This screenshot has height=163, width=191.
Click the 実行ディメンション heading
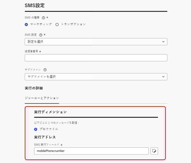coord(50,112)
